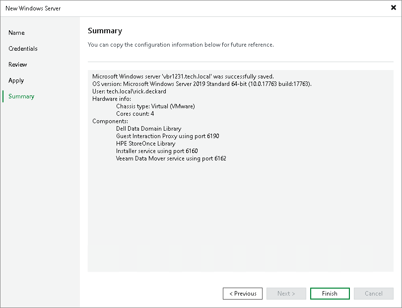Click the copy configuration information hint text
Viewport: 402px width, 308px height.
[181, 45]
